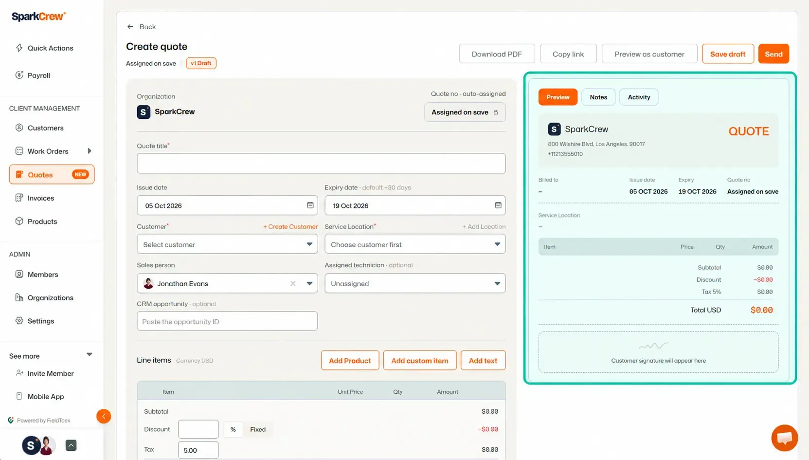Click Preview as customer button

pyautogui.click(x=649, y=54)
